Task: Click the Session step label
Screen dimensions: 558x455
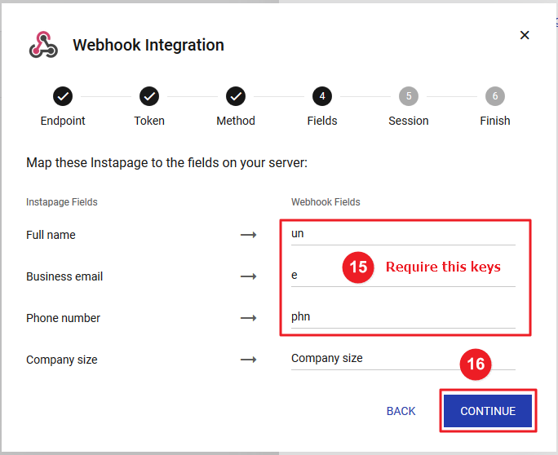Action: 409,121
